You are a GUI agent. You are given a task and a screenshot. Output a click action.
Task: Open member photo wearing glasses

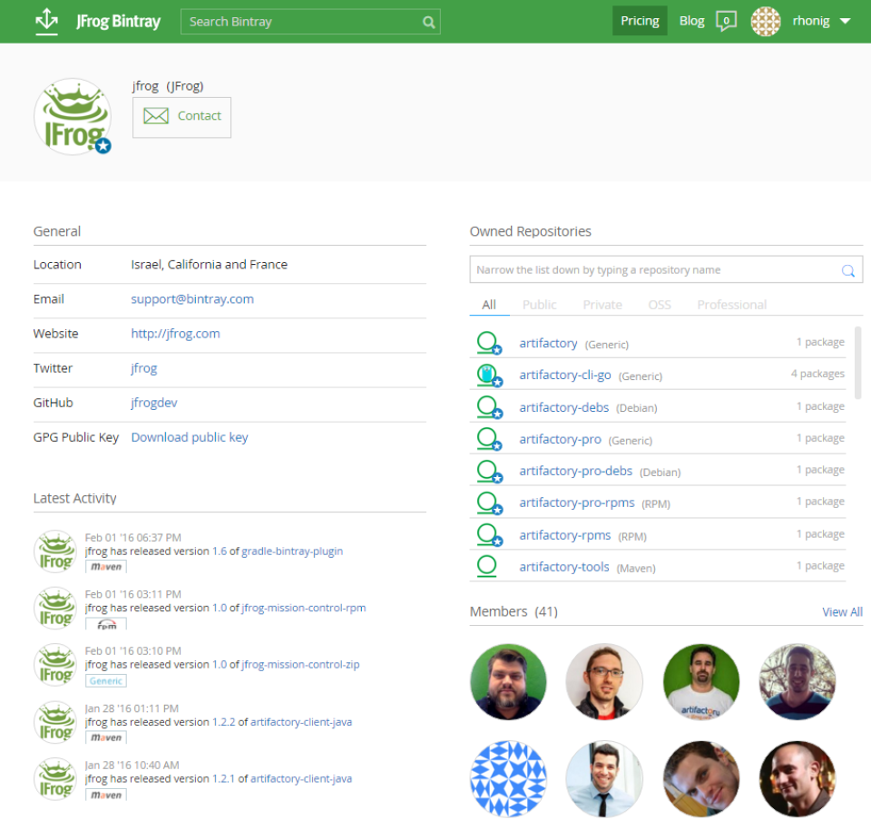pos(604,682)
